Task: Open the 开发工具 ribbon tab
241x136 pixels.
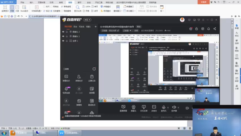Action: pyautogui.click(x=99, y=2)
